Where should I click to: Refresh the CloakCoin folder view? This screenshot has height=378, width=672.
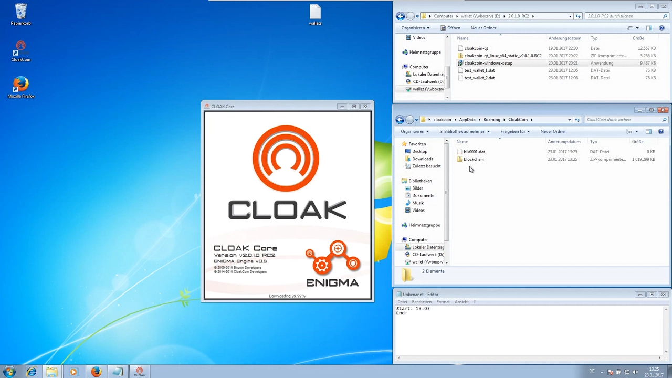[x=577, y=120]
